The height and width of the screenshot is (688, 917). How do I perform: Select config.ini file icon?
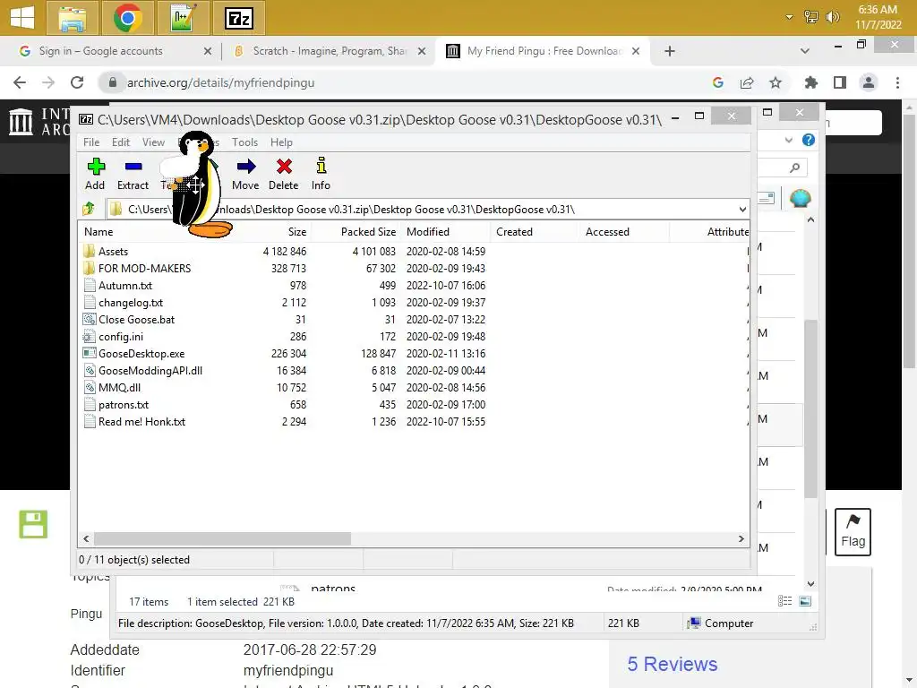pos(89,337)
